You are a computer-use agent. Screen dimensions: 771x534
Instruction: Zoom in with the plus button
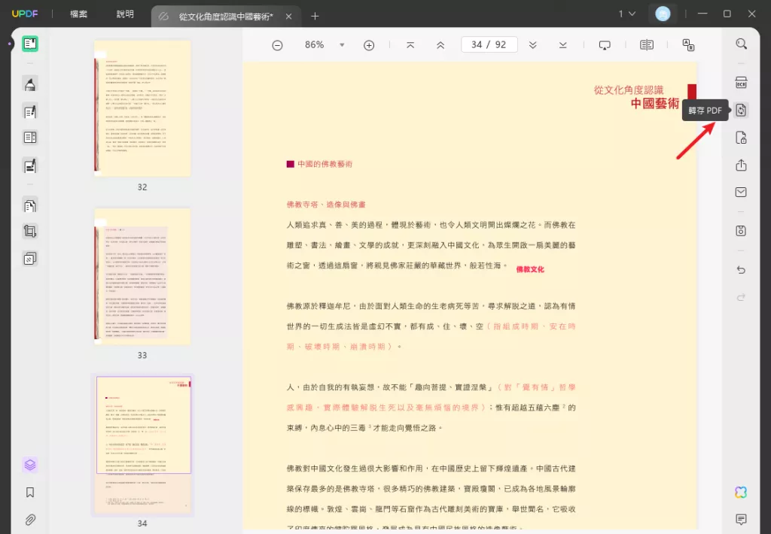click(369, 45)
